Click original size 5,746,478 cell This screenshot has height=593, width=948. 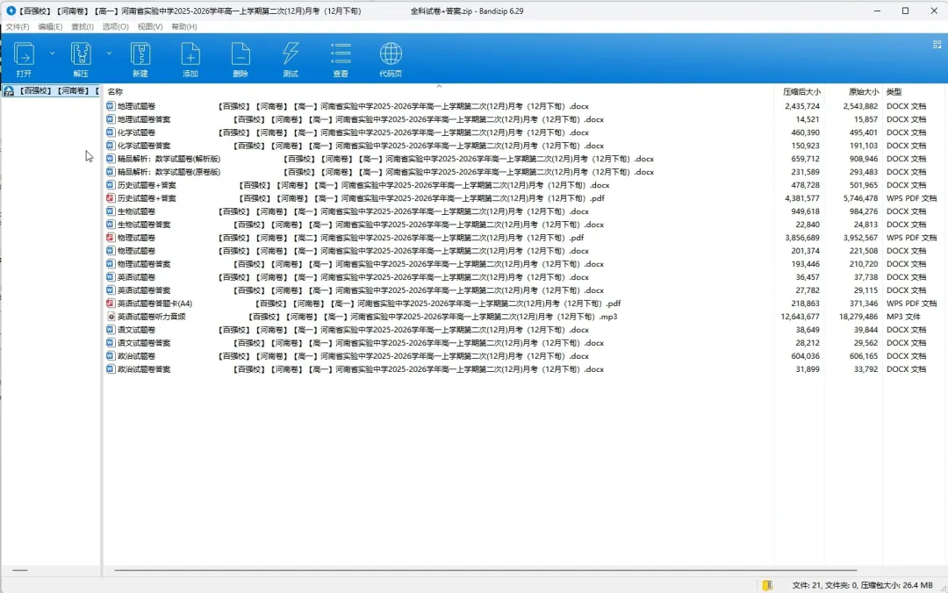click(x=860, y=198)
